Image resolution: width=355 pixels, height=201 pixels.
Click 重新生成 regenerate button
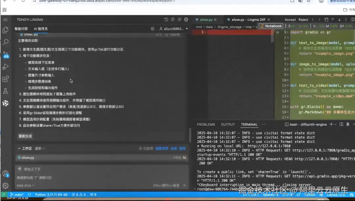[25, 136]
